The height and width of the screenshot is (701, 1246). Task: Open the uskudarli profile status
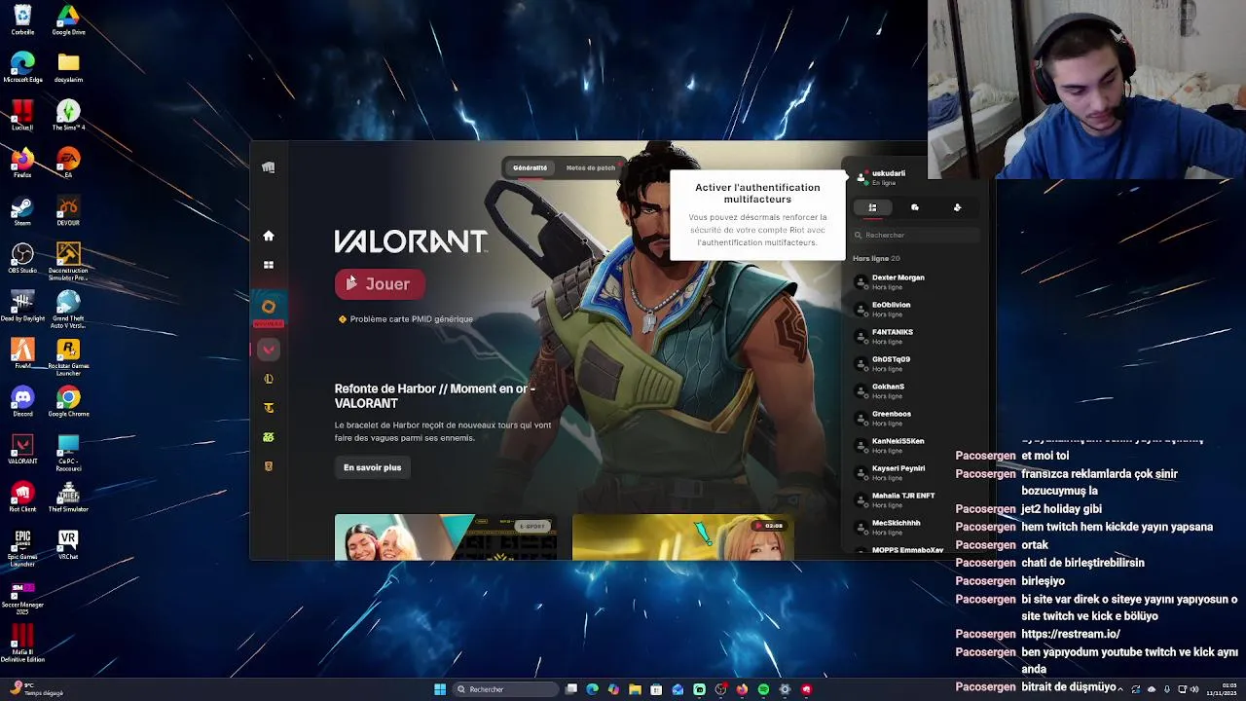[882, 177]
